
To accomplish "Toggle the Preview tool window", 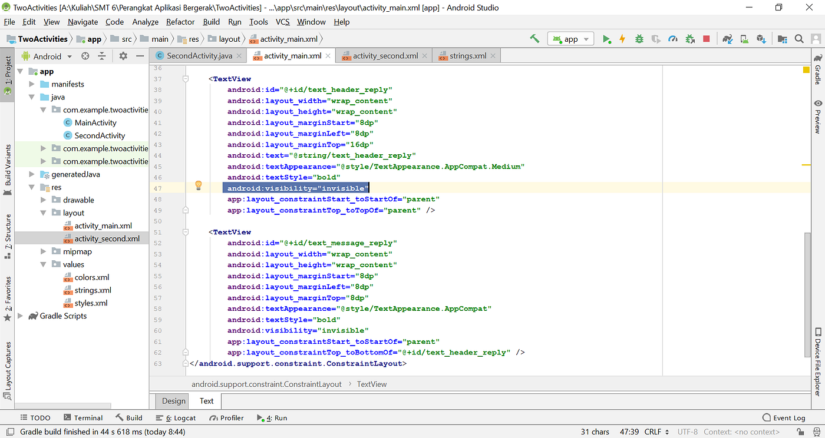I will (818, 117).
